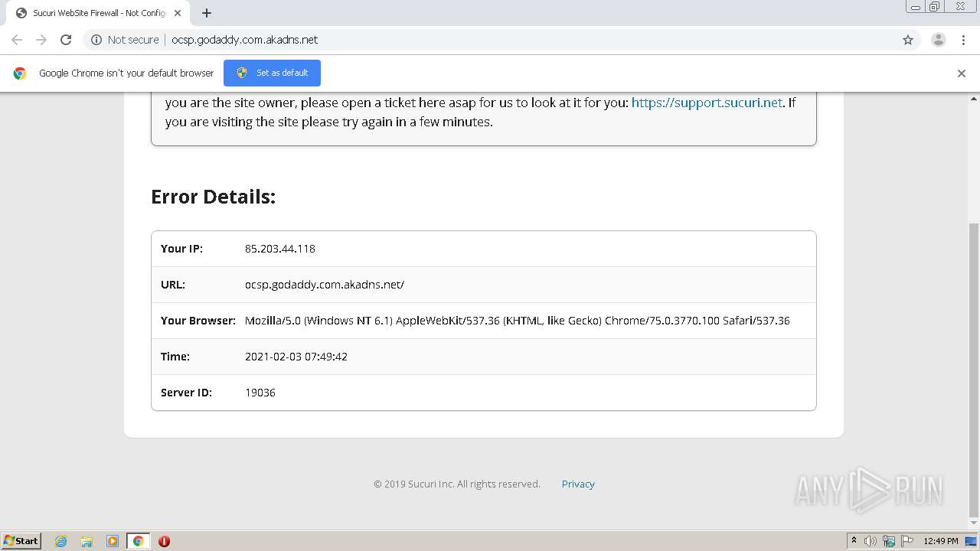This screenshot has height=551, width=980.
Task: Click the Your IP label
Action: (182, 249)
